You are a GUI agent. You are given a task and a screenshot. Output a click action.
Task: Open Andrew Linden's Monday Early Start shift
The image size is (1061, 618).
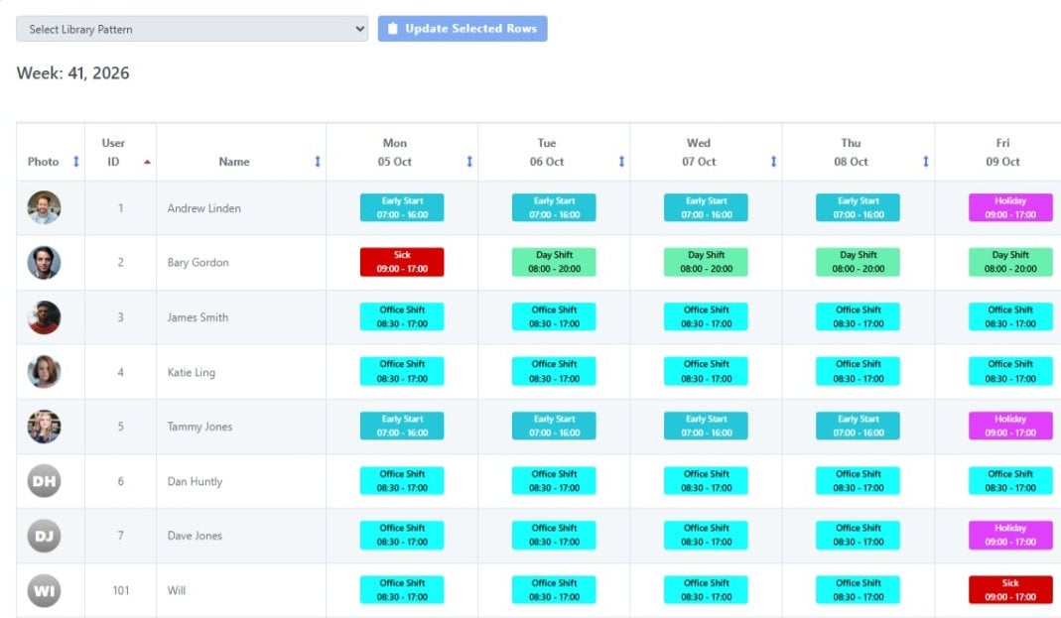tap(402, 207)
